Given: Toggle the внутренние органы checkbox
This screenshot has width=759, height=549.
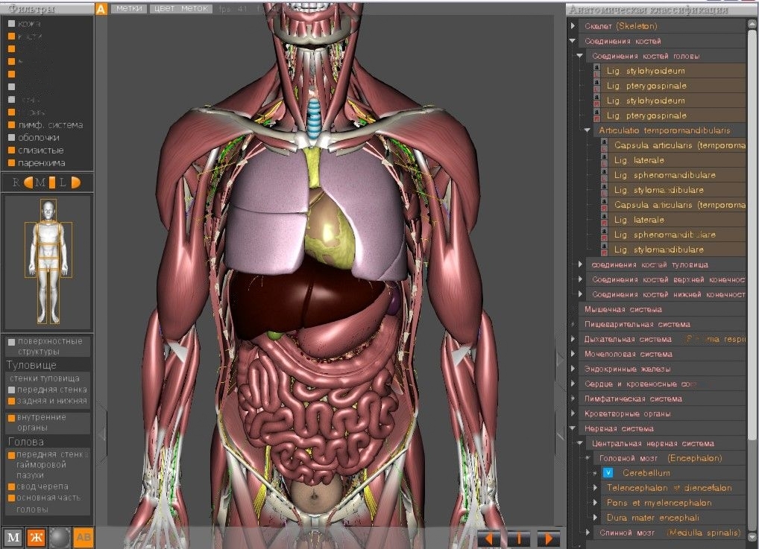Looking at the screenshot, I should pos(12,418).
